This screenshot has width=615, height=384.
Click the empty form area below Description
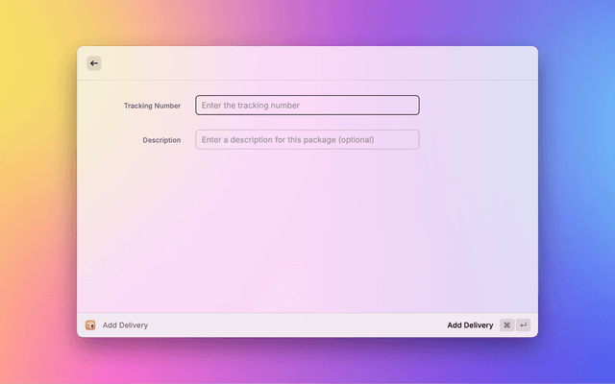(307, 230)
